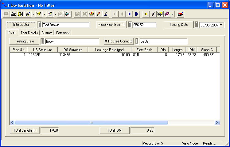Expand the dropdown arrow next to report icon
Viewport: 230px width, 147px height.
(x=55, y=14)
